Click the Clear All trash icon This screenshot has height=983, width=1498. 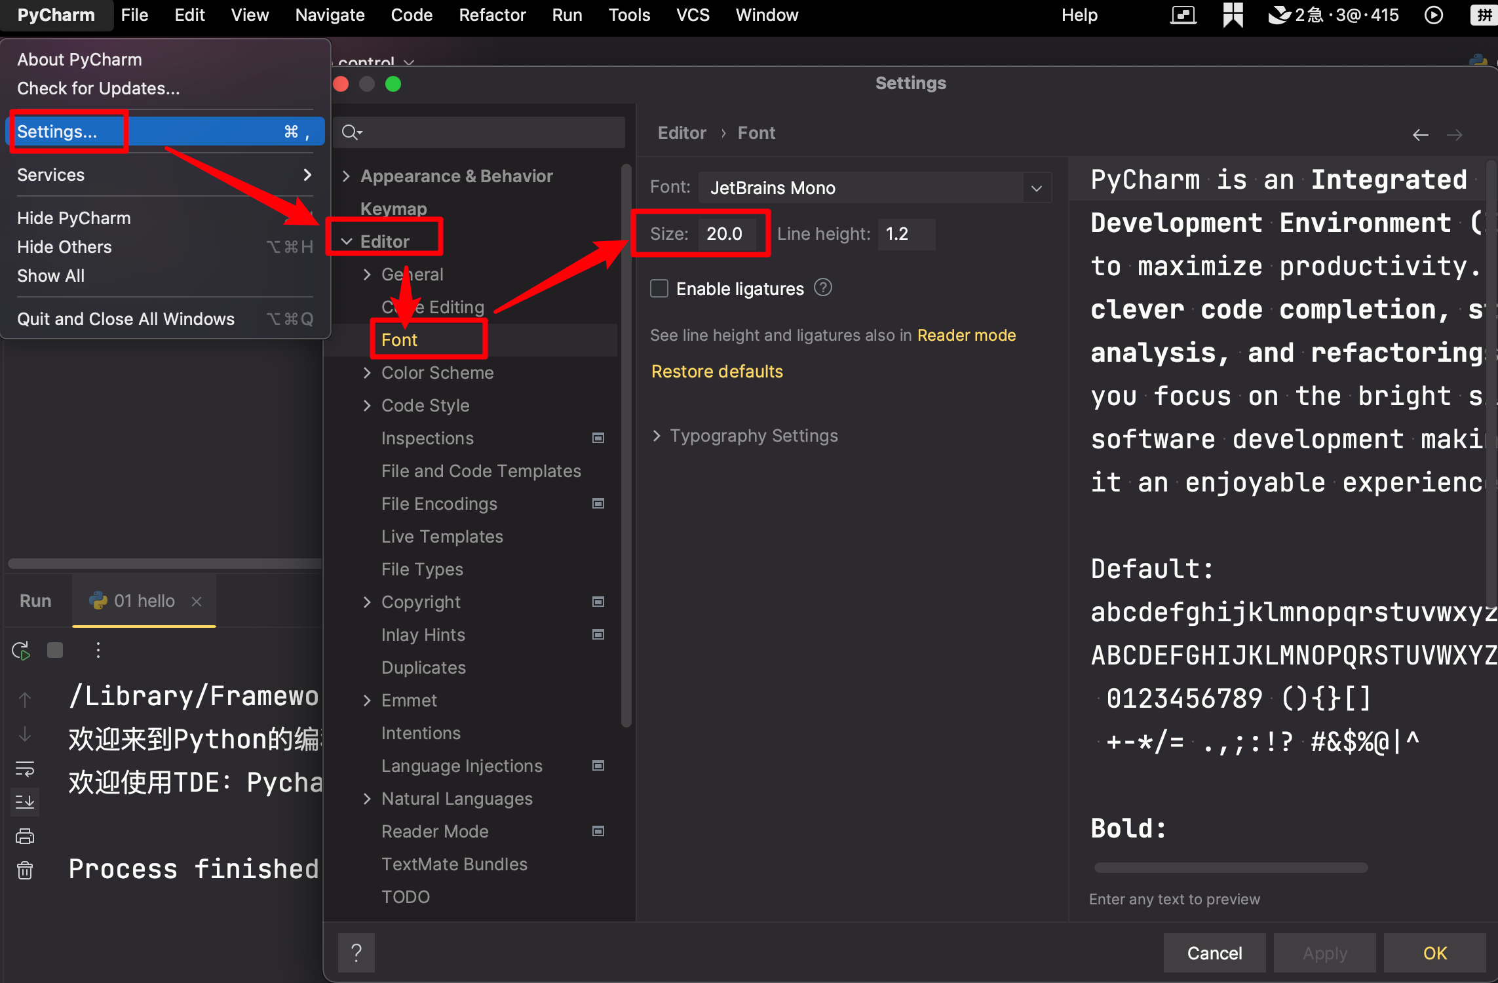pos(25,870)
